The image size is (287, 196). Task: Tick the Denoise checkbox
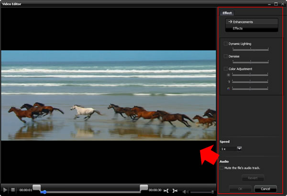226,56
